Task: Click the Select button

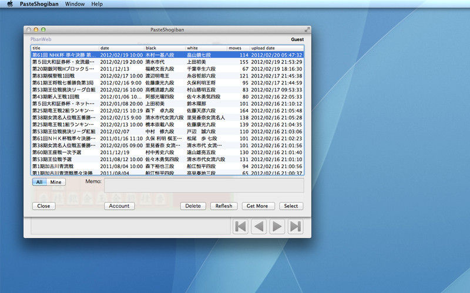Action: pos(291,206)
